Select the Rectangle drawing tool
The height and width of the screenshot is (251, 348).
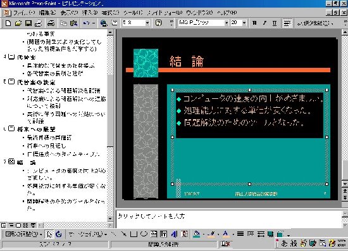(134, 234)
